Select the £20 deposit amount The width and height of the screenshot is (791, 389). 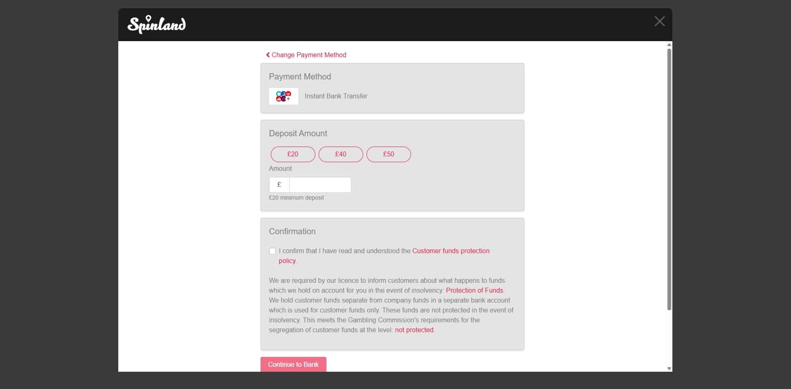coord(293,154)
